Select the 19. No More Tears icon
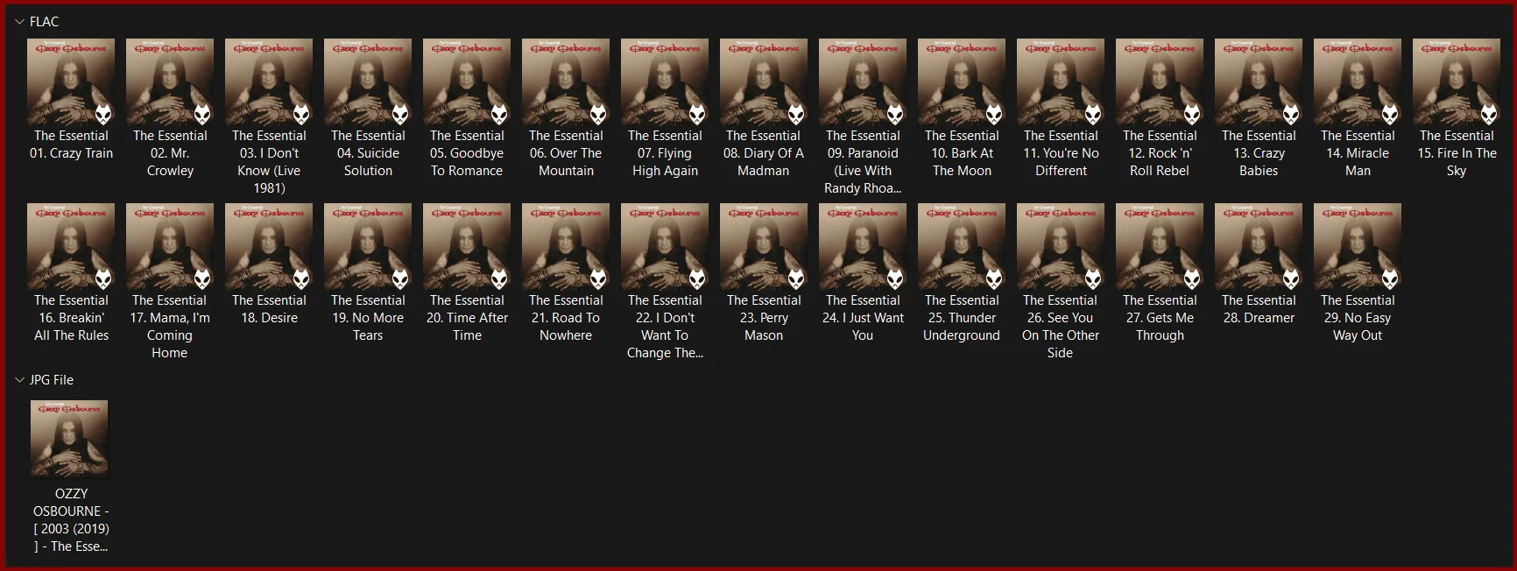 [368, 247]
